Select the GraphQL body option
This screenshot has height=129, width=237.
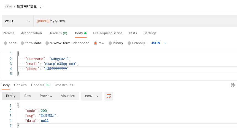[137, 43]
